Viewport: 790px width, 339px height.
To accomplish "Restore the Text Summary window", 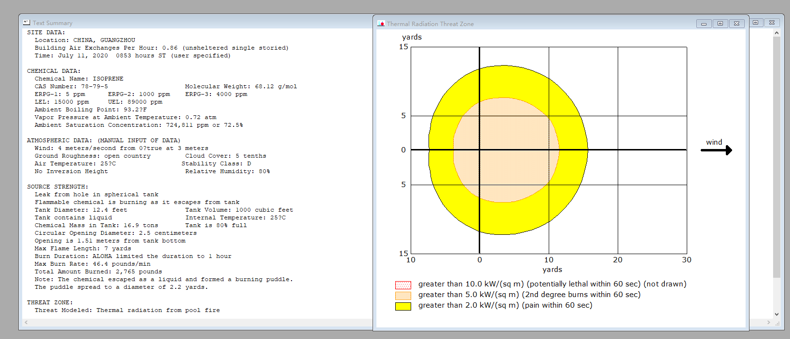I will tap(756, 22).
